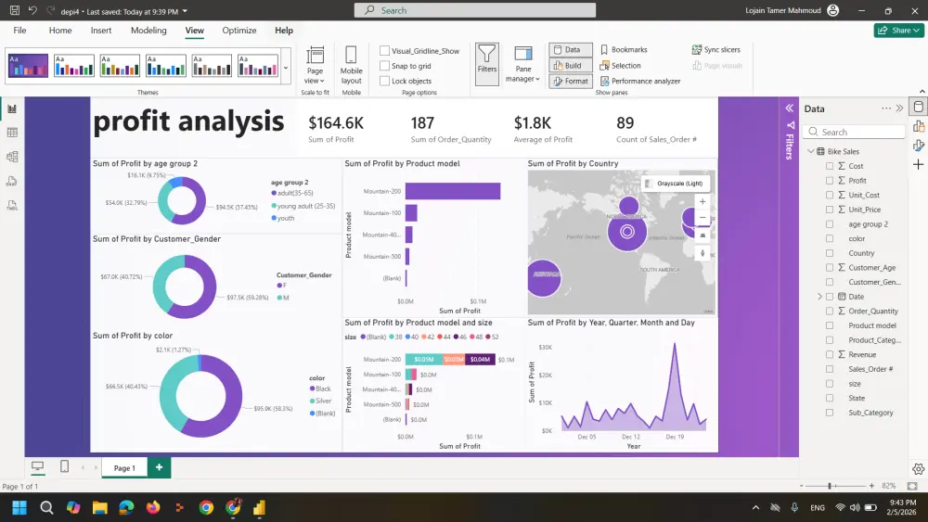This screenshot has height=522, width=928.
Task: Enable Visual_Gridline_Show checkbox
Action: click(x=385, y=51)
